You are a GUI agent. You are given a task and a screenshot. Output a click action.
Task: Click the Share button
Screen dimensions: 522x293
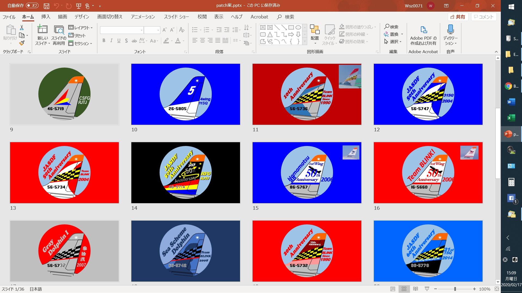point(458,17)
